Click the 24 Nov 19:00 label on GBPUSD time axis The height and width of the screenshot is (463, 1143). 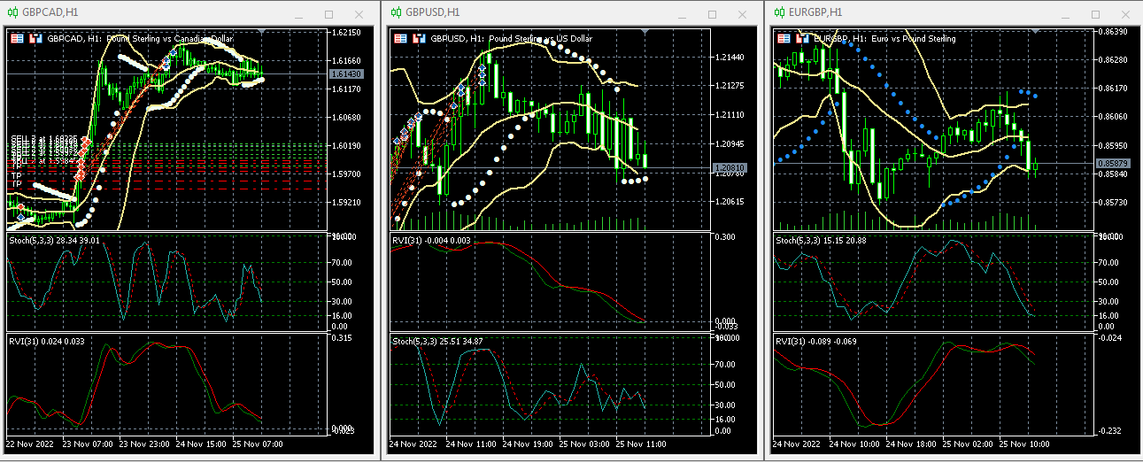527,444
